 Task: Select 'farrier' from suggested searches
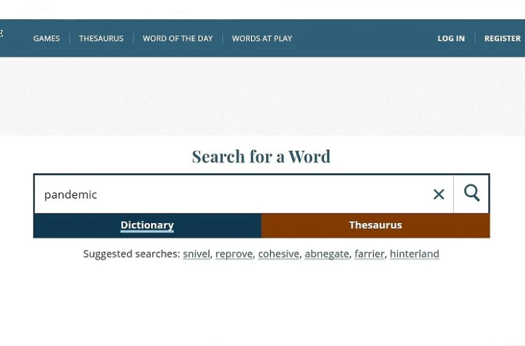pyautogui.click(x=369, y=254)
